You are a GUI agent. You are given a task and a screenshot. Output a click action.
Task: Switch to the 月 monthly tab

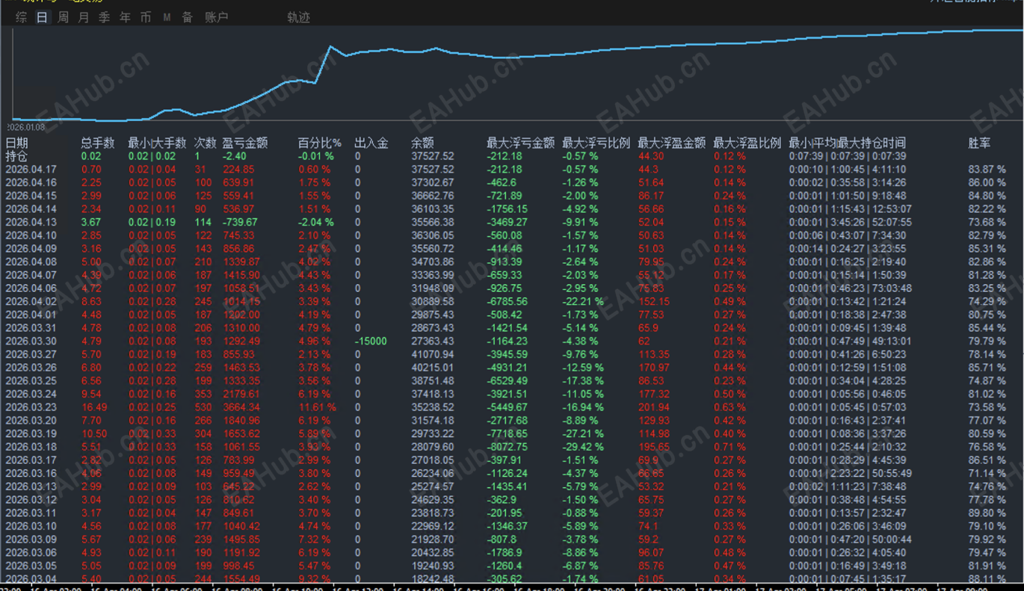coord(84,17)
